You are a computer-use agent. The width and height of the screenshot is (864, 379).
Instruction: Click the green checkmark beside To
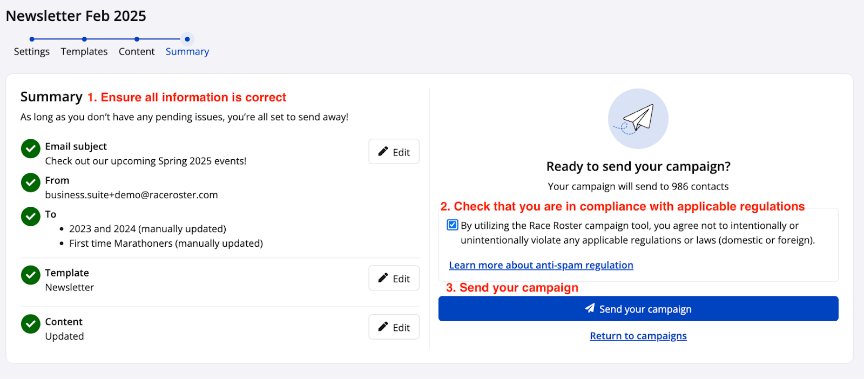click(x=31, y=216)
